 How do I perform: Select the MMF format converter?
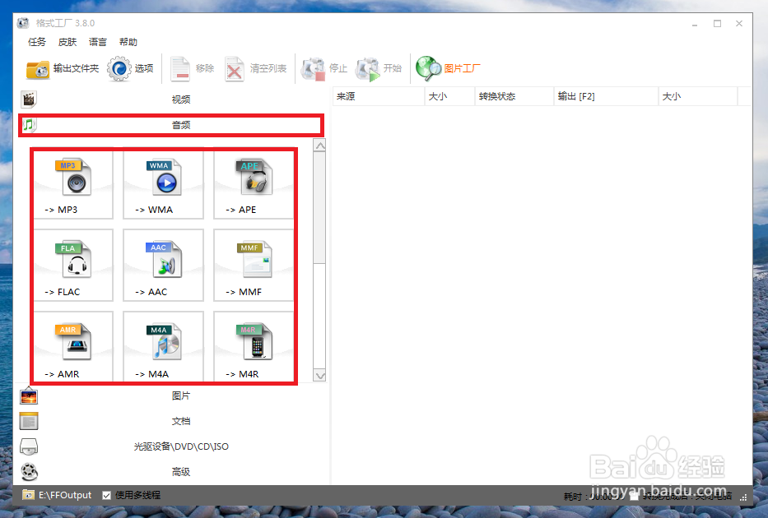click(254, 265)
